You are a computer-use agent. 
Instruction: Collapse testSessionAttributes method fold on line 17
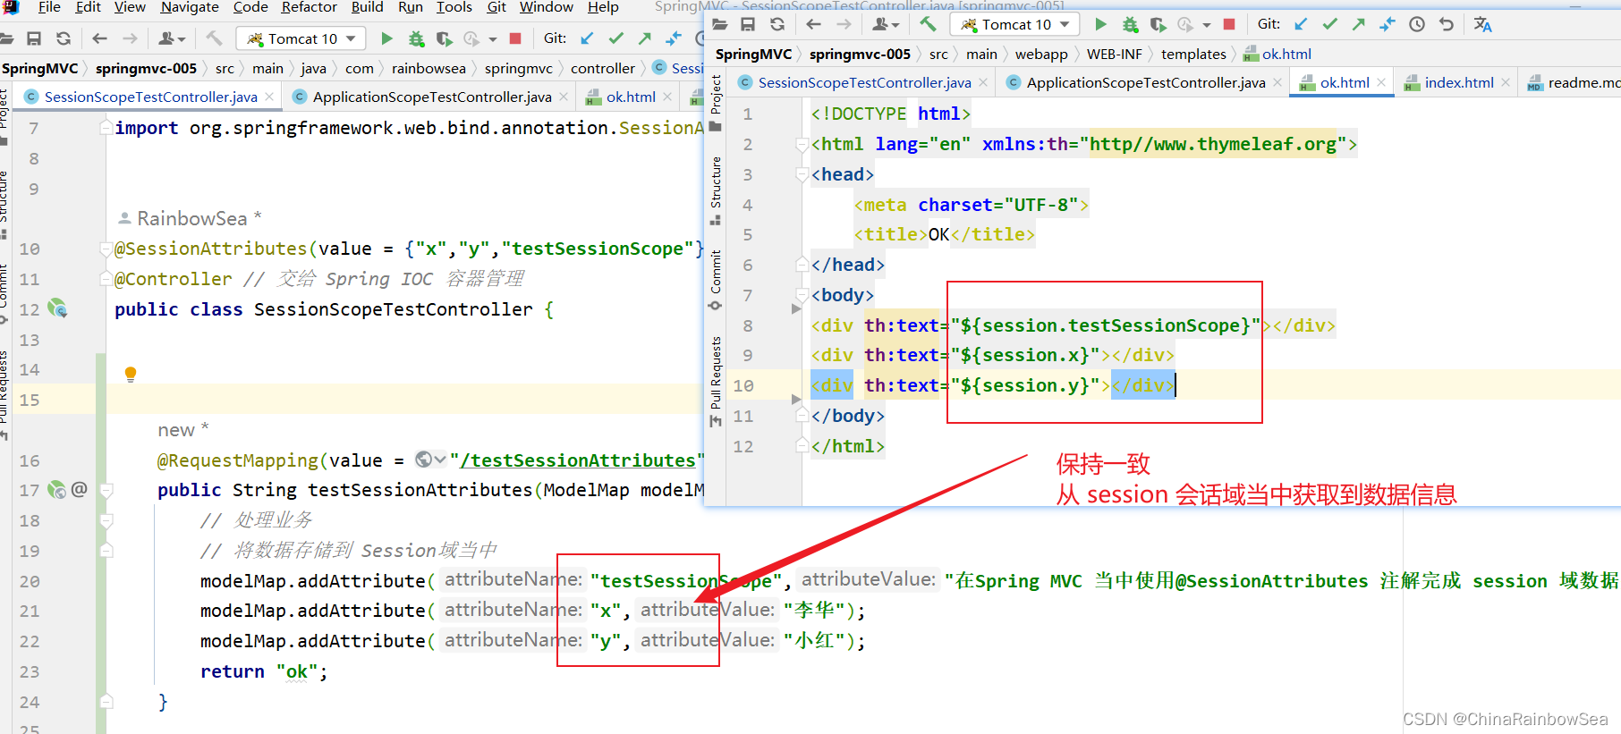[106, 490]
